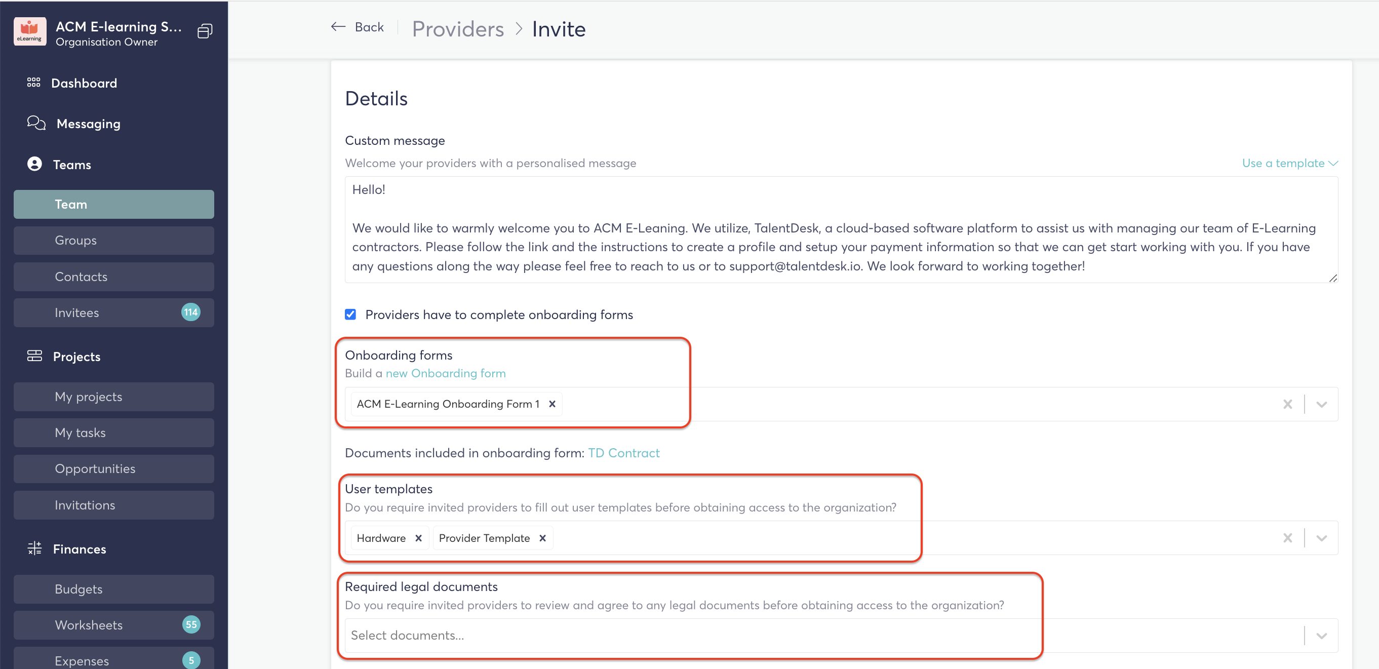Screen dimensions: 1379x669
Task: Open the Select documents combo box
Action: [x=841, y=636]
